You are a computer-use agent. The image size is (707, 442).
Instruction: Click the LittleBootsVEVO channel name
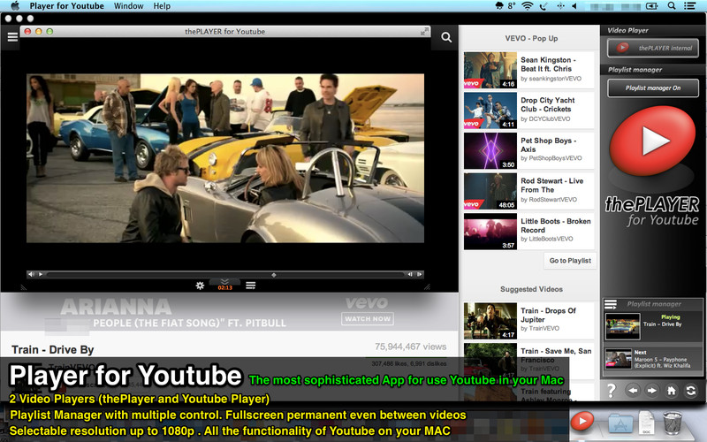551,239
